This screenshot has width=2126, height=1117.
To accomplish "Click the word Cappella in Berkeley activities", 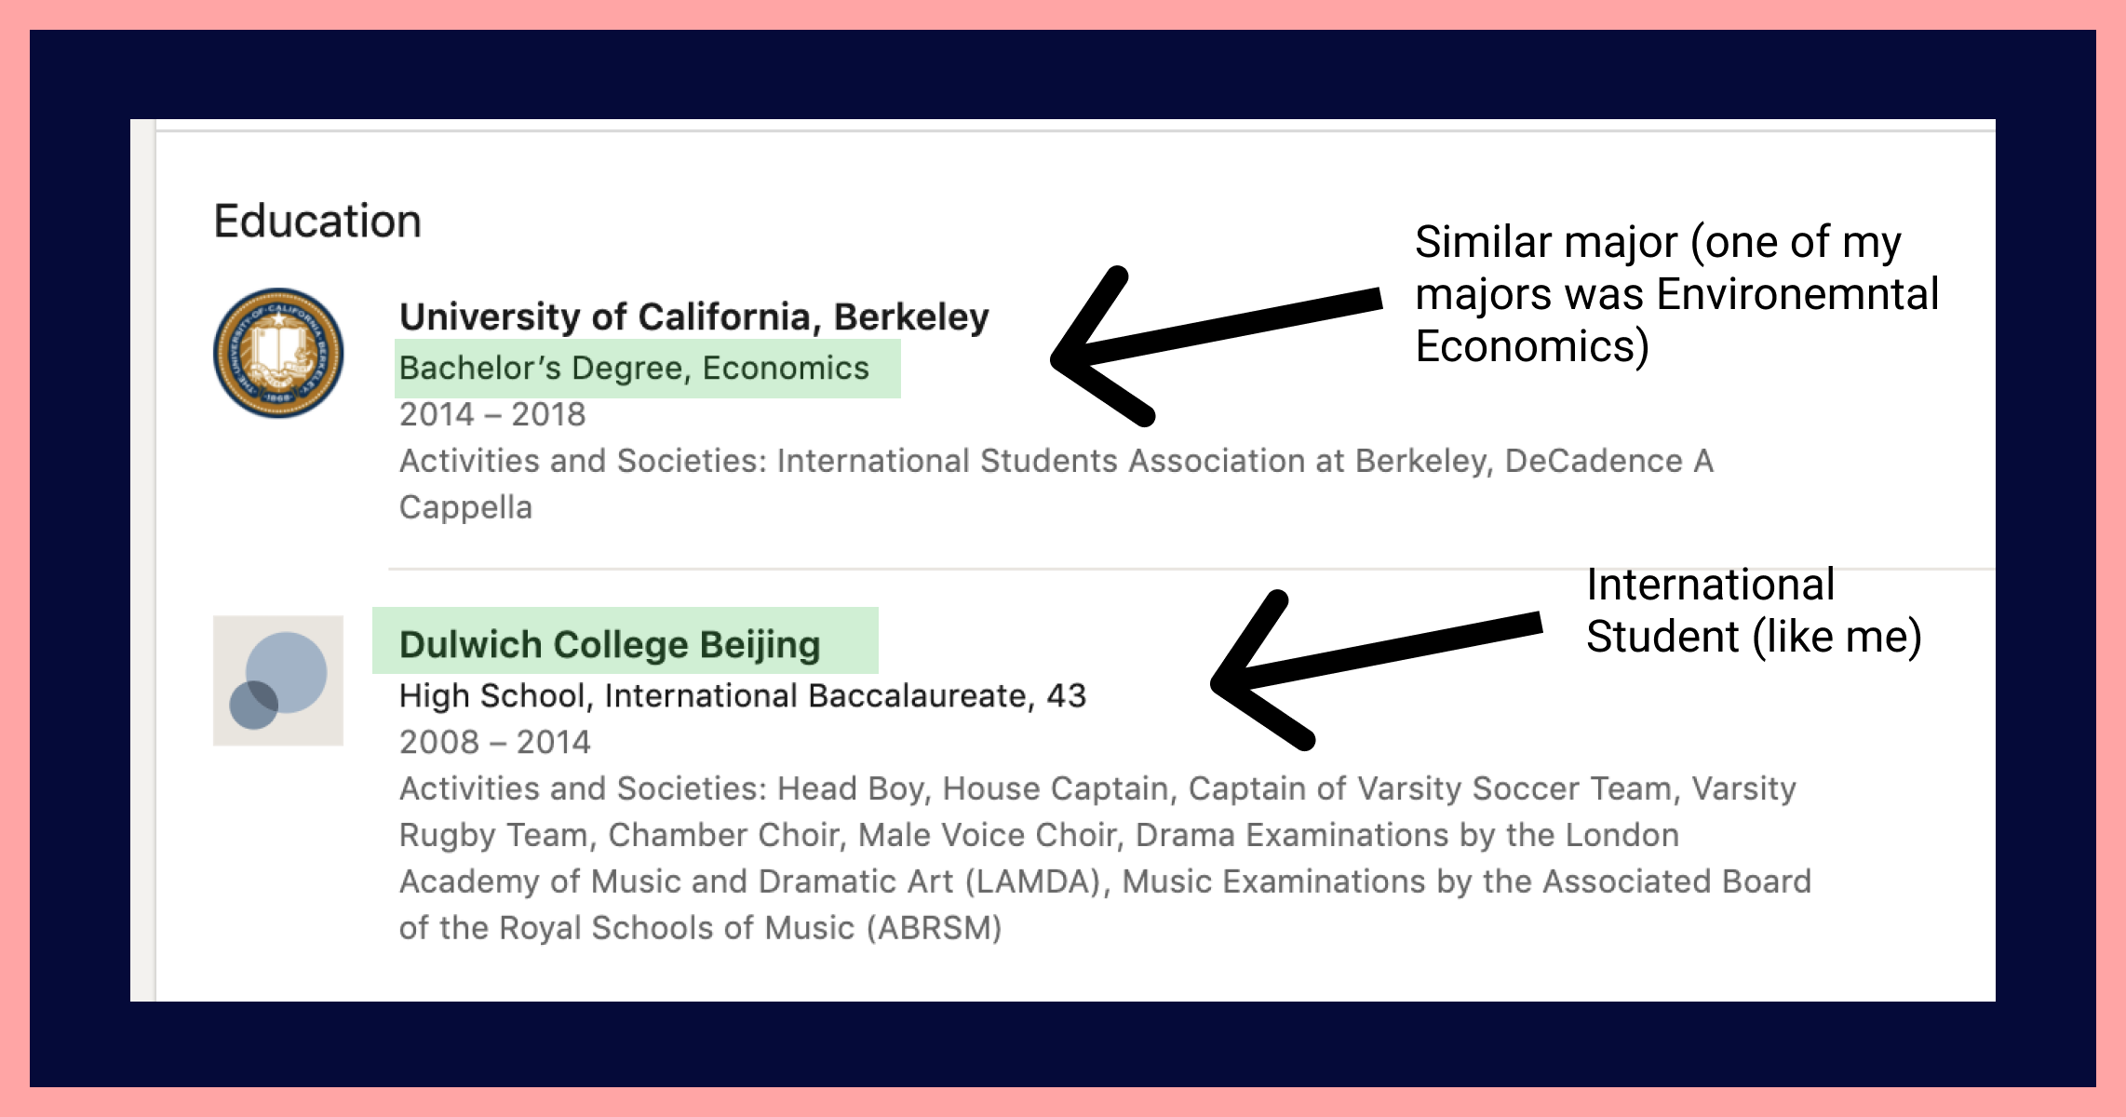I will 465,507.
